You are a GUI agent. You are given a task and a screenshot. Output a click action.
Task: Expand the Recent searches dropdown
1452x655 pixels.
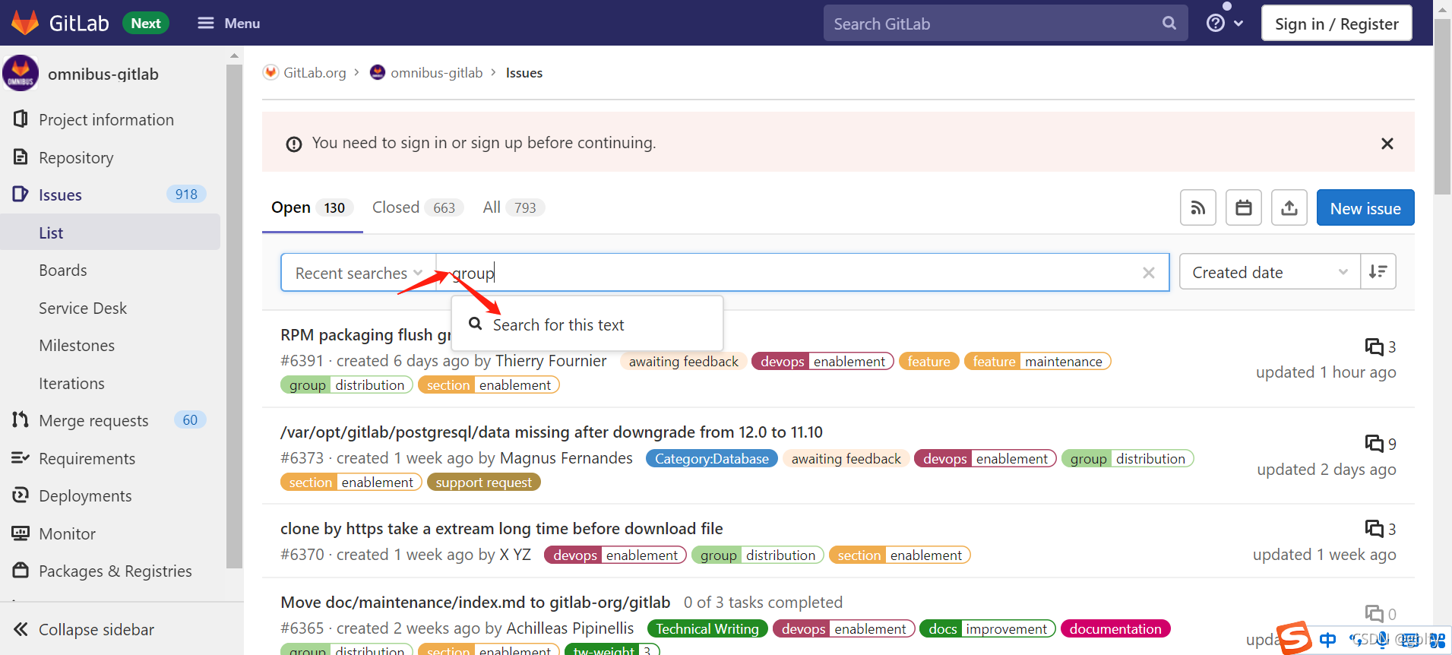click(x=359, y=273)
